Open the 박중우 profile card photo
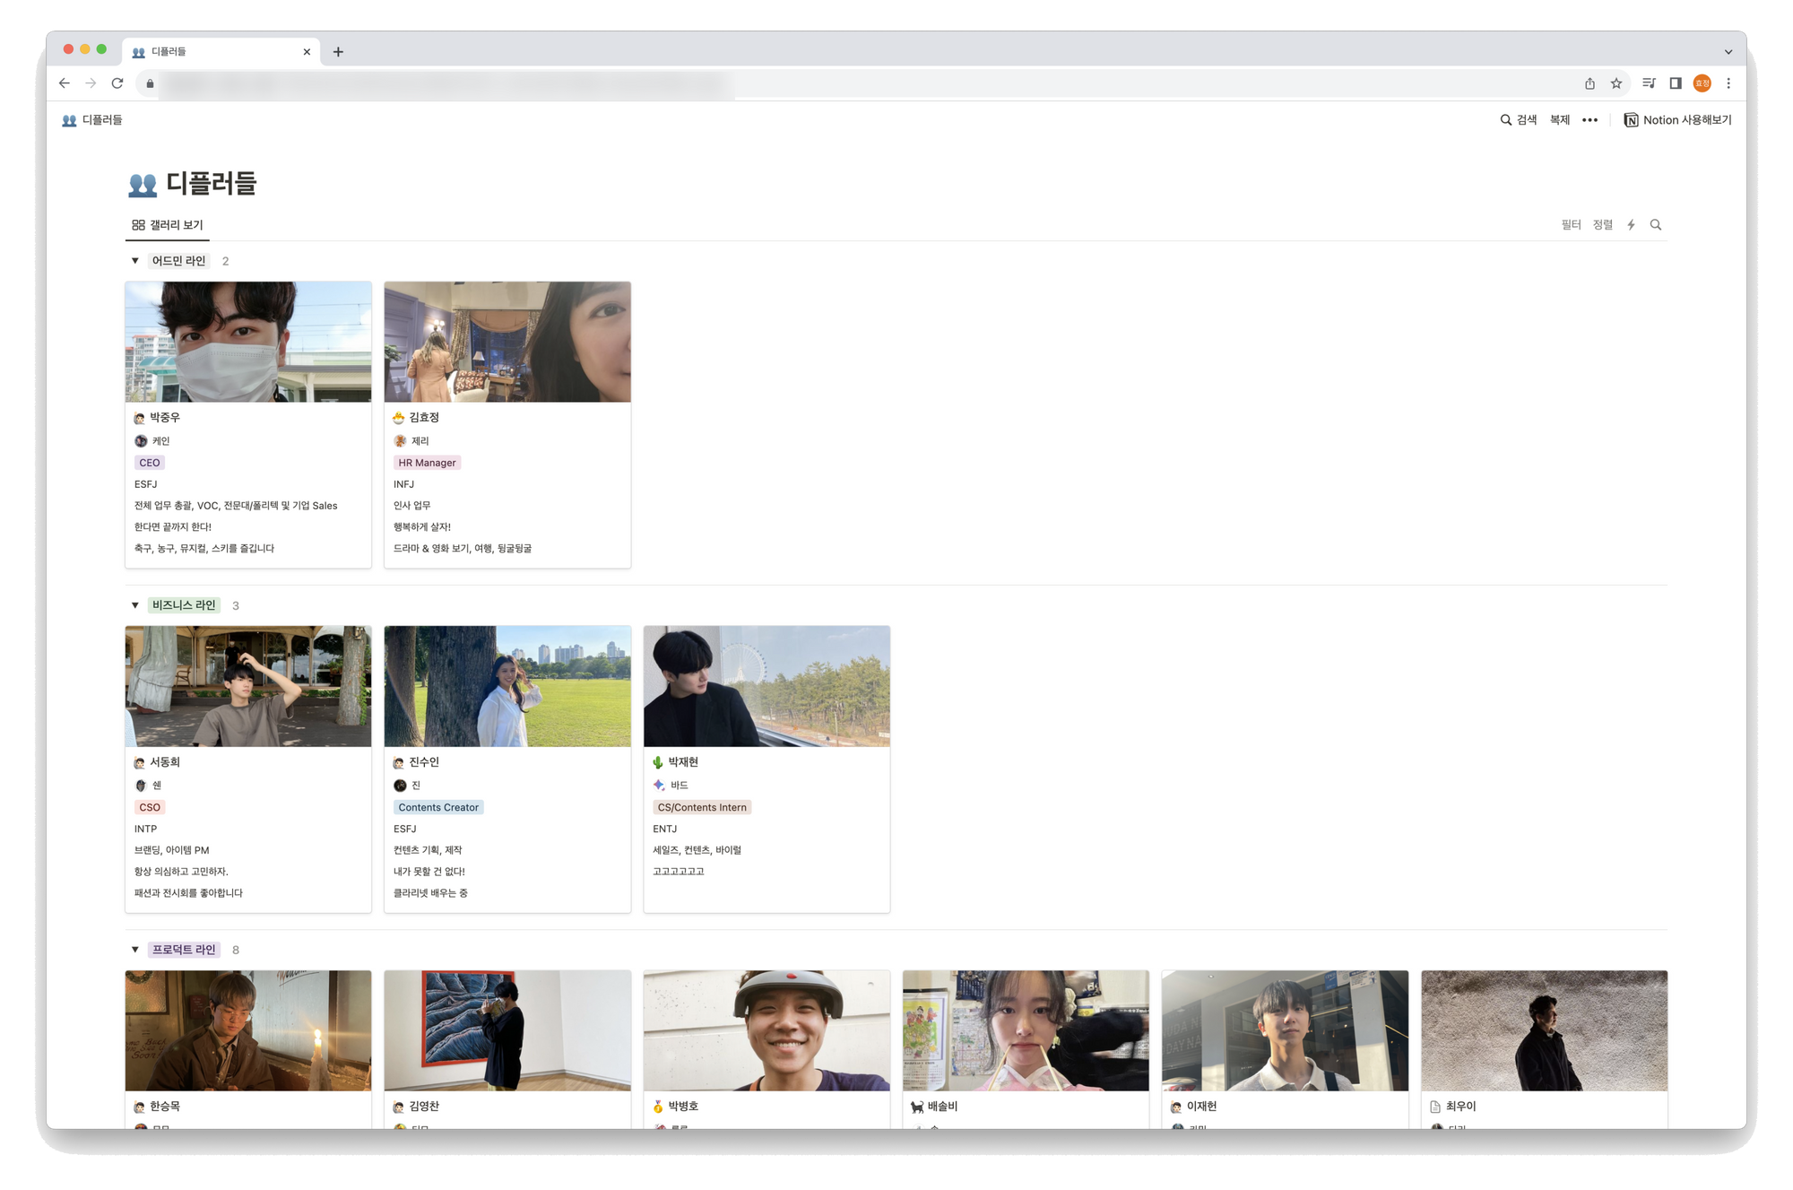The height and width of the screenshot is (1190, 1793). point(248,342)
